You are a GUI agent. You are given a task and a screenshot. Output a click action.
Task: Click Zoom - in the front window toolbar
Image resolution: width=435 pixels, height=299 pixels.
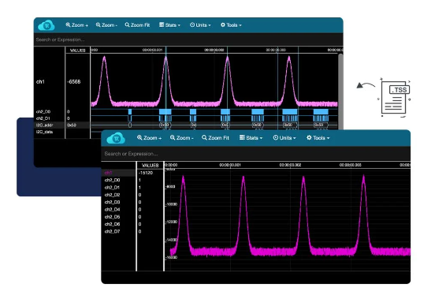(182, 138)
